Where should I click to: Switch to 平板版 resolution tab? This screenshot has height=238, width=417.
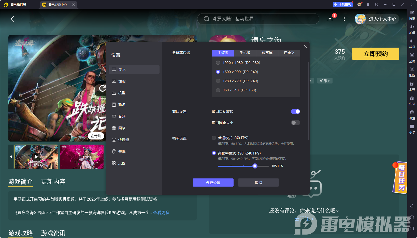(223, 53)
